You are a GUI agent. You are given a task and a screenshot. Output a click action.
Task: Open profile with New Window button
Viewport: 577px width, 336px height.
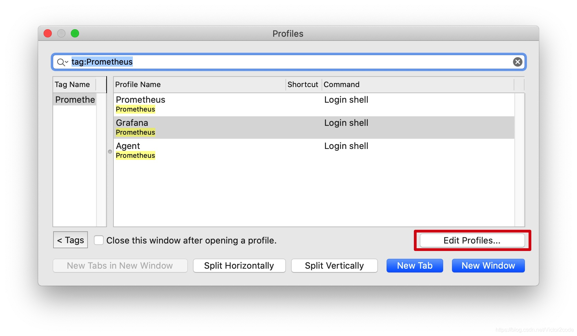tap(488, 266)
